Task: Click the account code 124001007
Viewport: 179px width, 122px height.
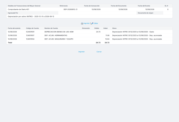Action: pyautogui.click(x=30, y=36)
